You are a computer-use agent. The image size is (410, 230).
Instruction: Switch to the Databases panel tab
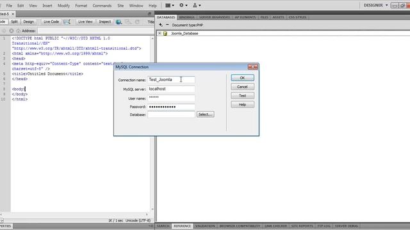(x=166, y=17)
